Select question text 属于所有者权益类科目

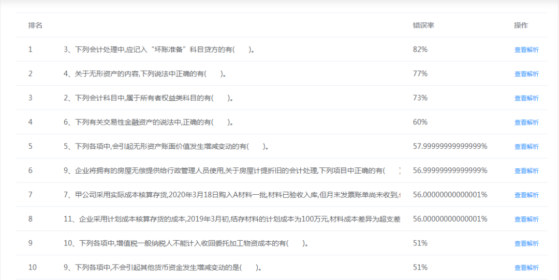click(x=149, y=98)
